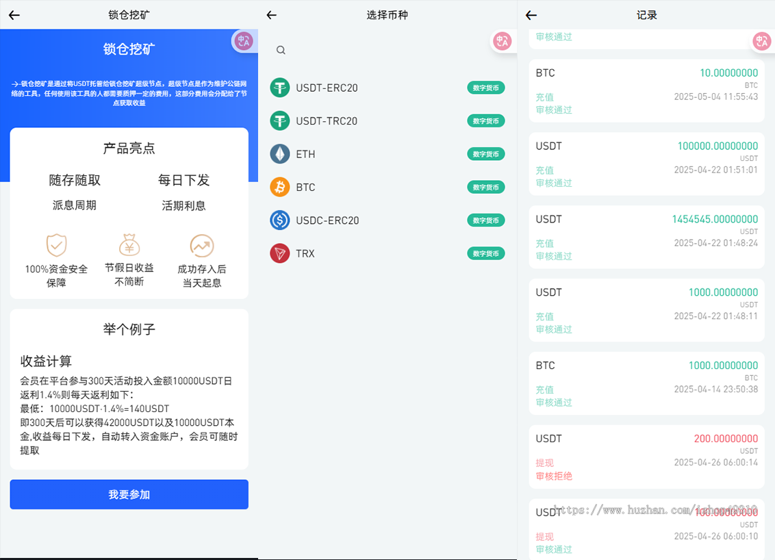Select the USDT-TRC20 label
Screen dimensions: 775x560
coord(327,121)
